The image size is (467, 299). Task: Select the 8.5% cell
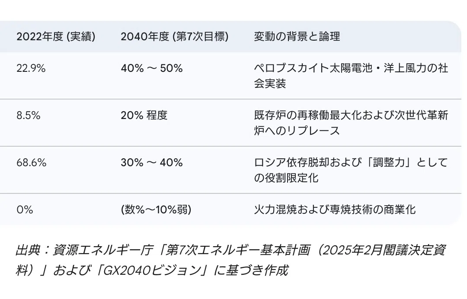pyautogui.click(x=28, y=116)
